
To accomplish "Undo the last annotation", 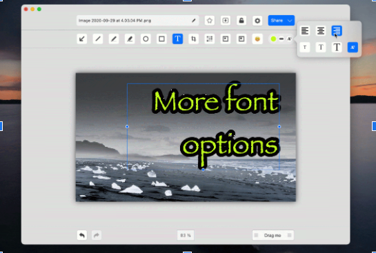I will tap(82, 235).
